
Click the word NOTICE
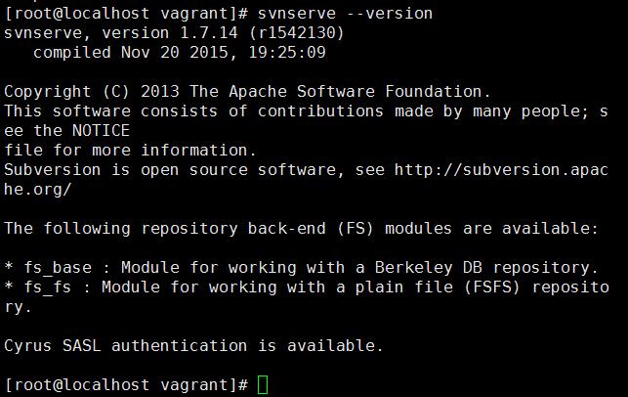[x=101, y=131]
